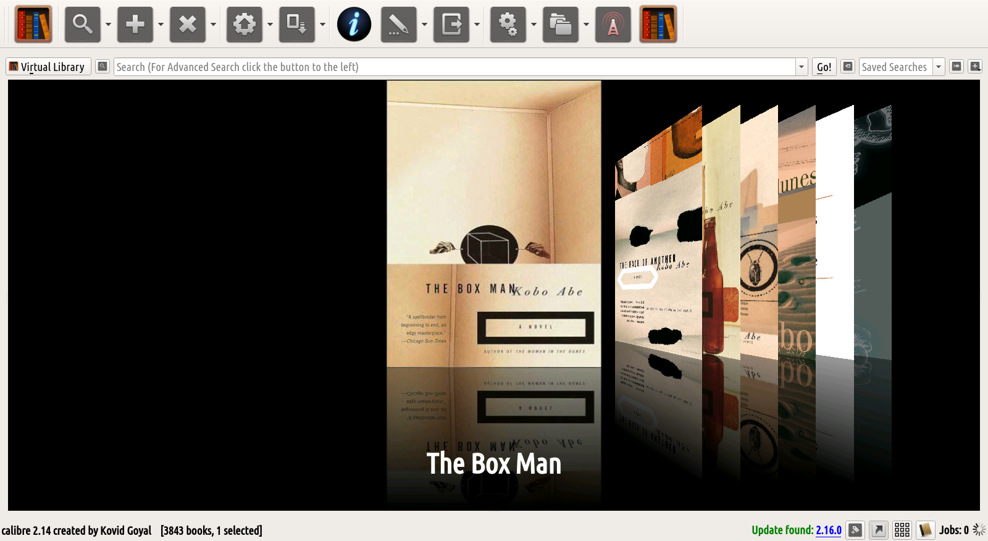Open Advanced Search via the small search icon
The image size is (988, 541).
[103, 66]
